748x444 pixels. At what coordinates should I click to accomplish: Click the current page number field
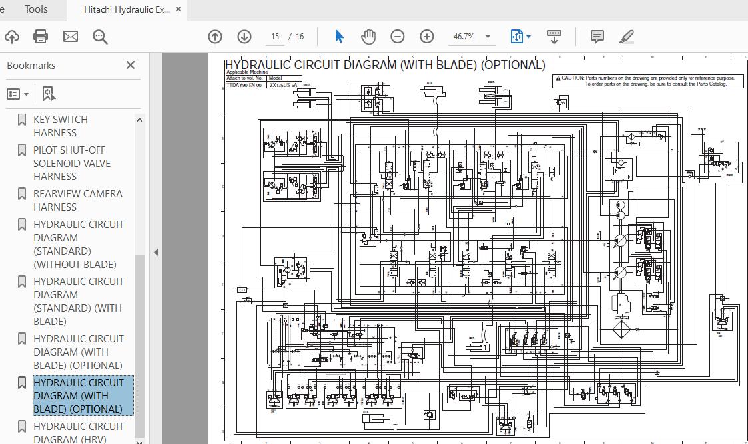point(275,37)
